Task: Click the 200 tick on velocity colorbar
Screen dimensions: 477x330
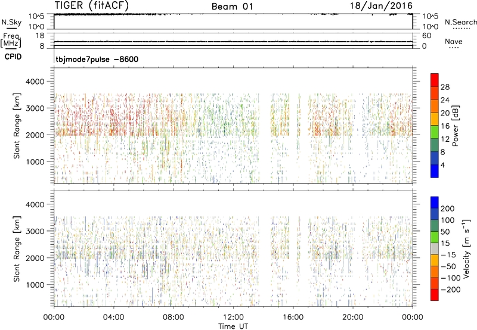Action: point(448,208)
